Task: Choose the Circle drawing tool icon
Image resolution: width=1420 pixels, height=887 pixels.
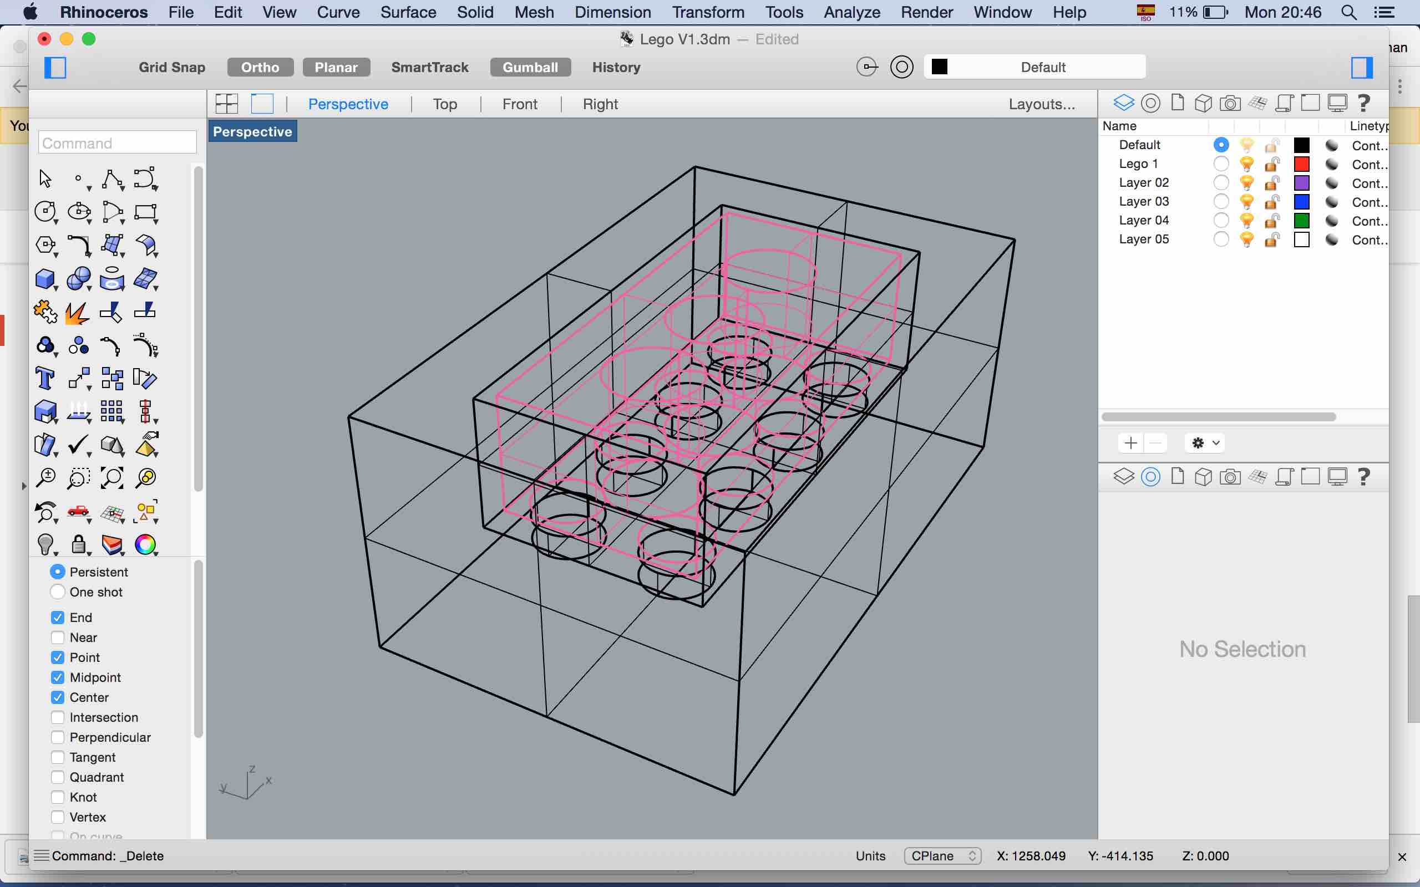Action: [x=44, y=212]
